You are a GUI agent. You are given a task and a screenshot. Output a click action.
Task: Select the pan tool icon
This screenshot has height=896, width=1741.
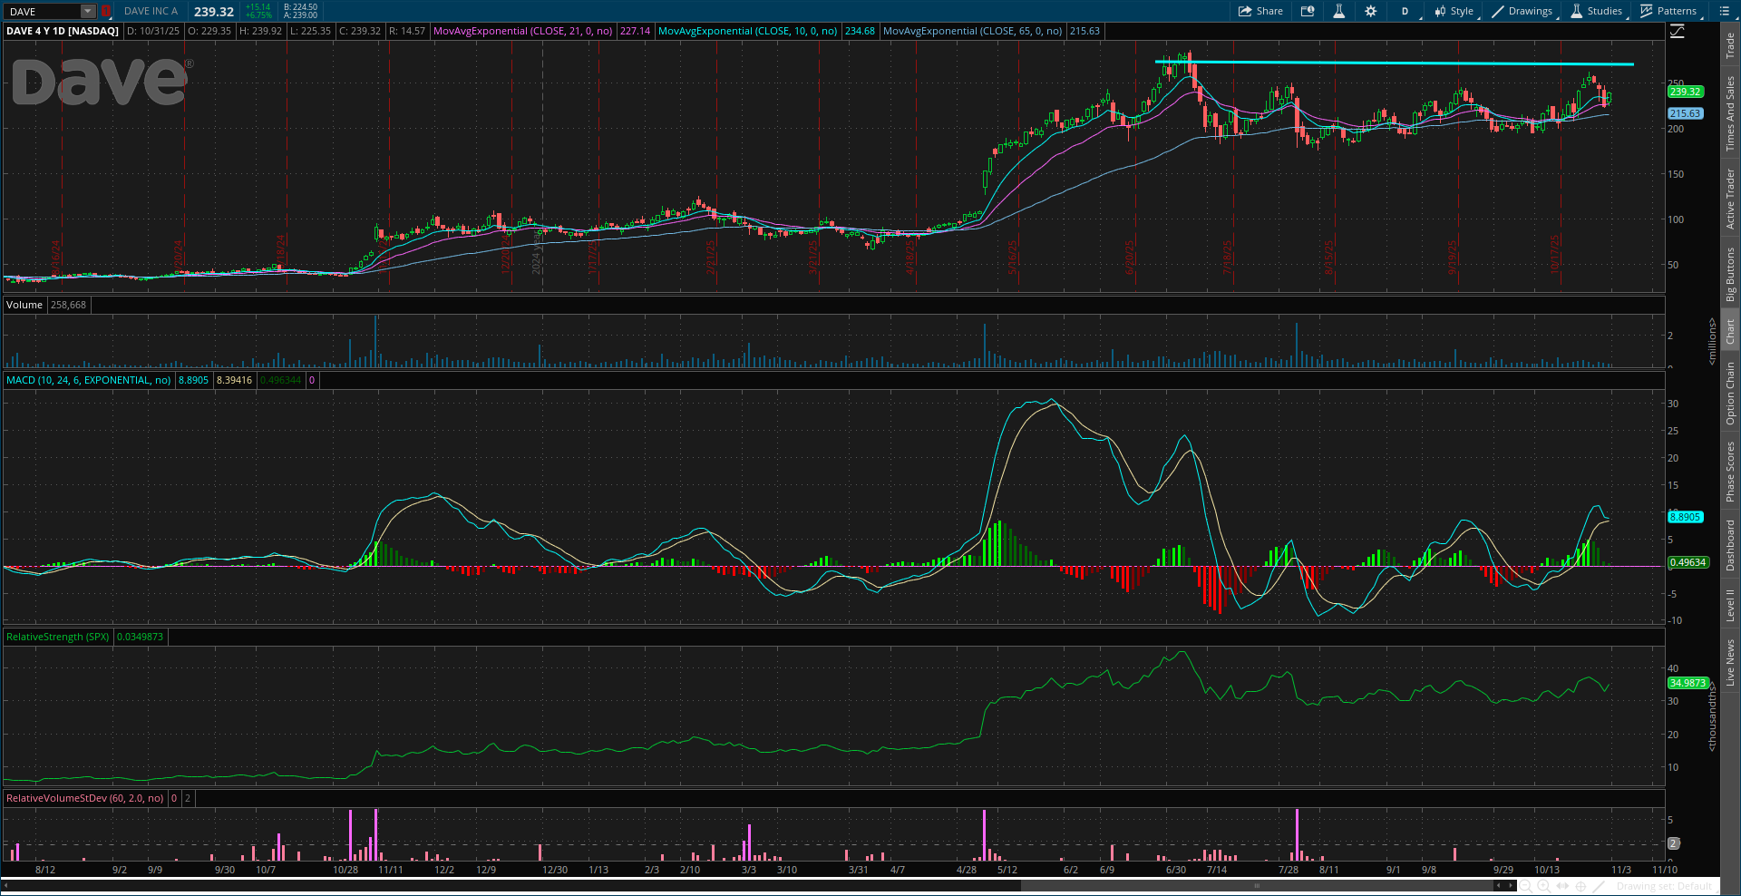click(1562, 886)
